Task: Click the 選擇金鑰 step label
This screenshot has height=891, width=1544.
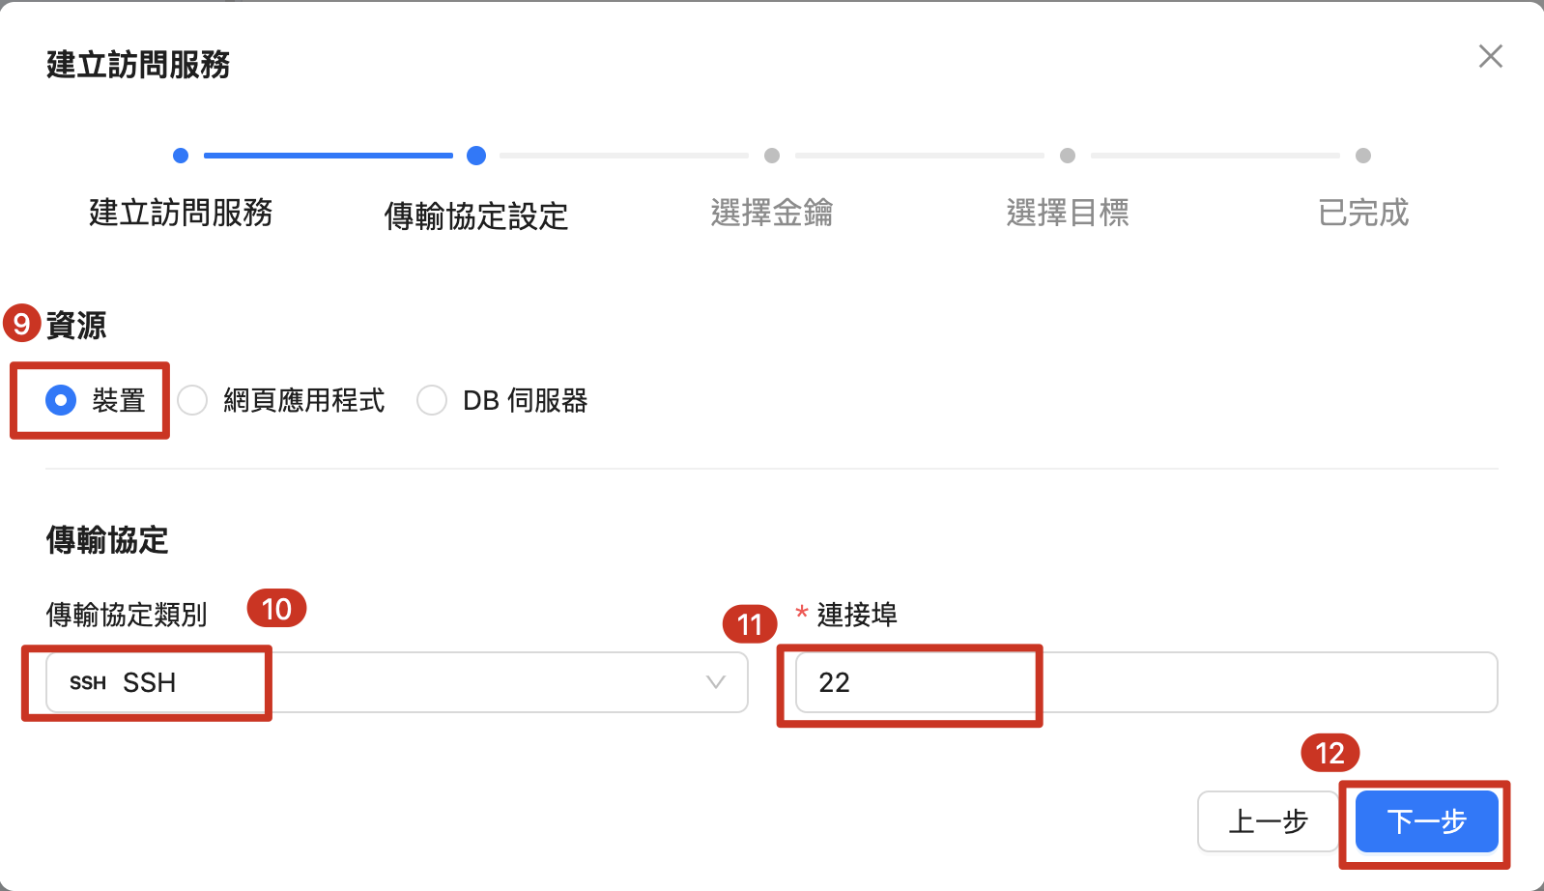Action: click(772, 213)
